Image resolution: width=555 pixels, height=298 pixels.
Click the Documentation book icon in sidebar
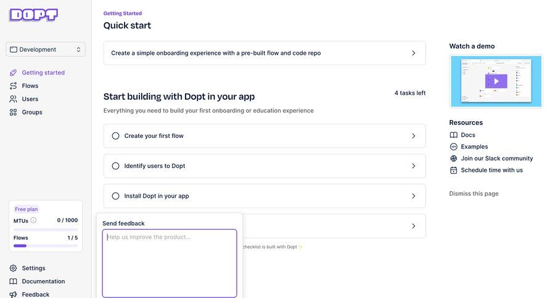click(x=13, y=281)
